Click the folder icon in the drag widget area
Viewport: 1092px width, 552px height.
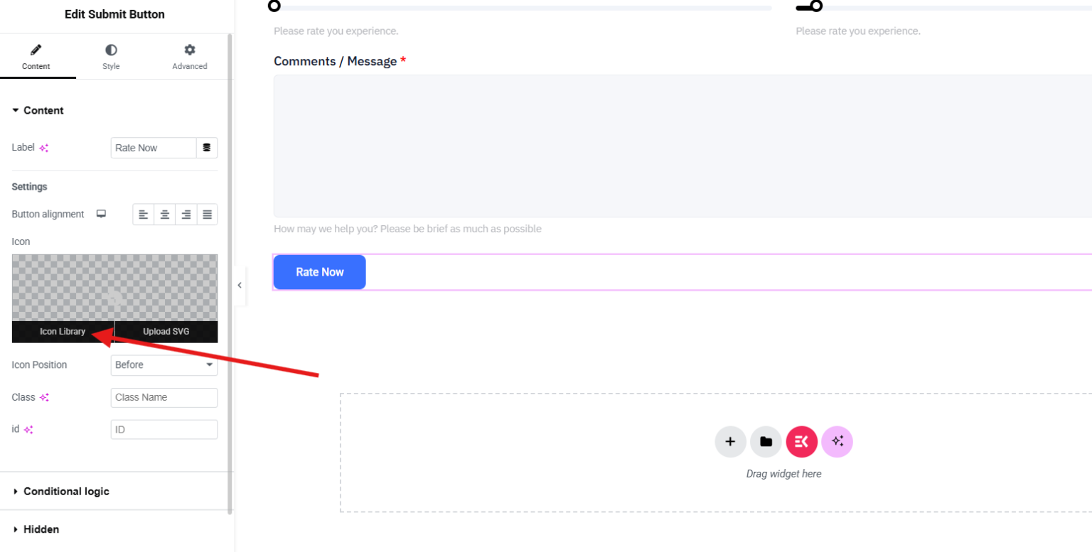coord(766,441)
